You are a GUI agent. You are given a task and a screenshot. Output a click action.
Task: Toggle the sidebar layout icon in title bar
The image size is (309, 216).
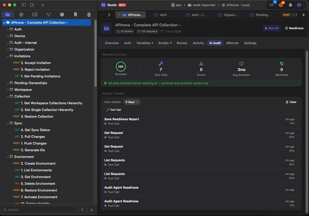[x=24, y=5]
